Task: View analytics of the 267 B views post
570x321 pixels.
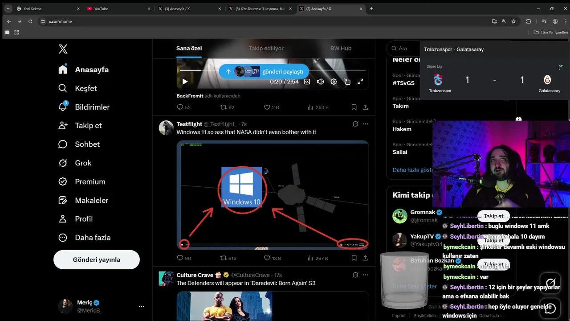Action: tap(318, 258)
